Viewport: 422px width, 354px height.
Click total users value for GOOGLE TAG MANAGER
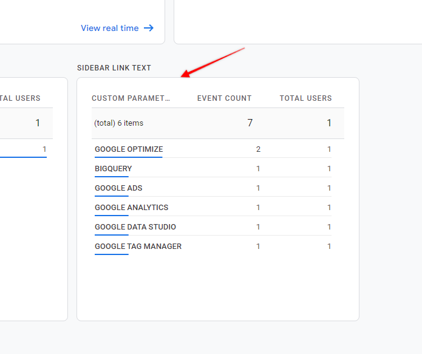pos(329,246)
